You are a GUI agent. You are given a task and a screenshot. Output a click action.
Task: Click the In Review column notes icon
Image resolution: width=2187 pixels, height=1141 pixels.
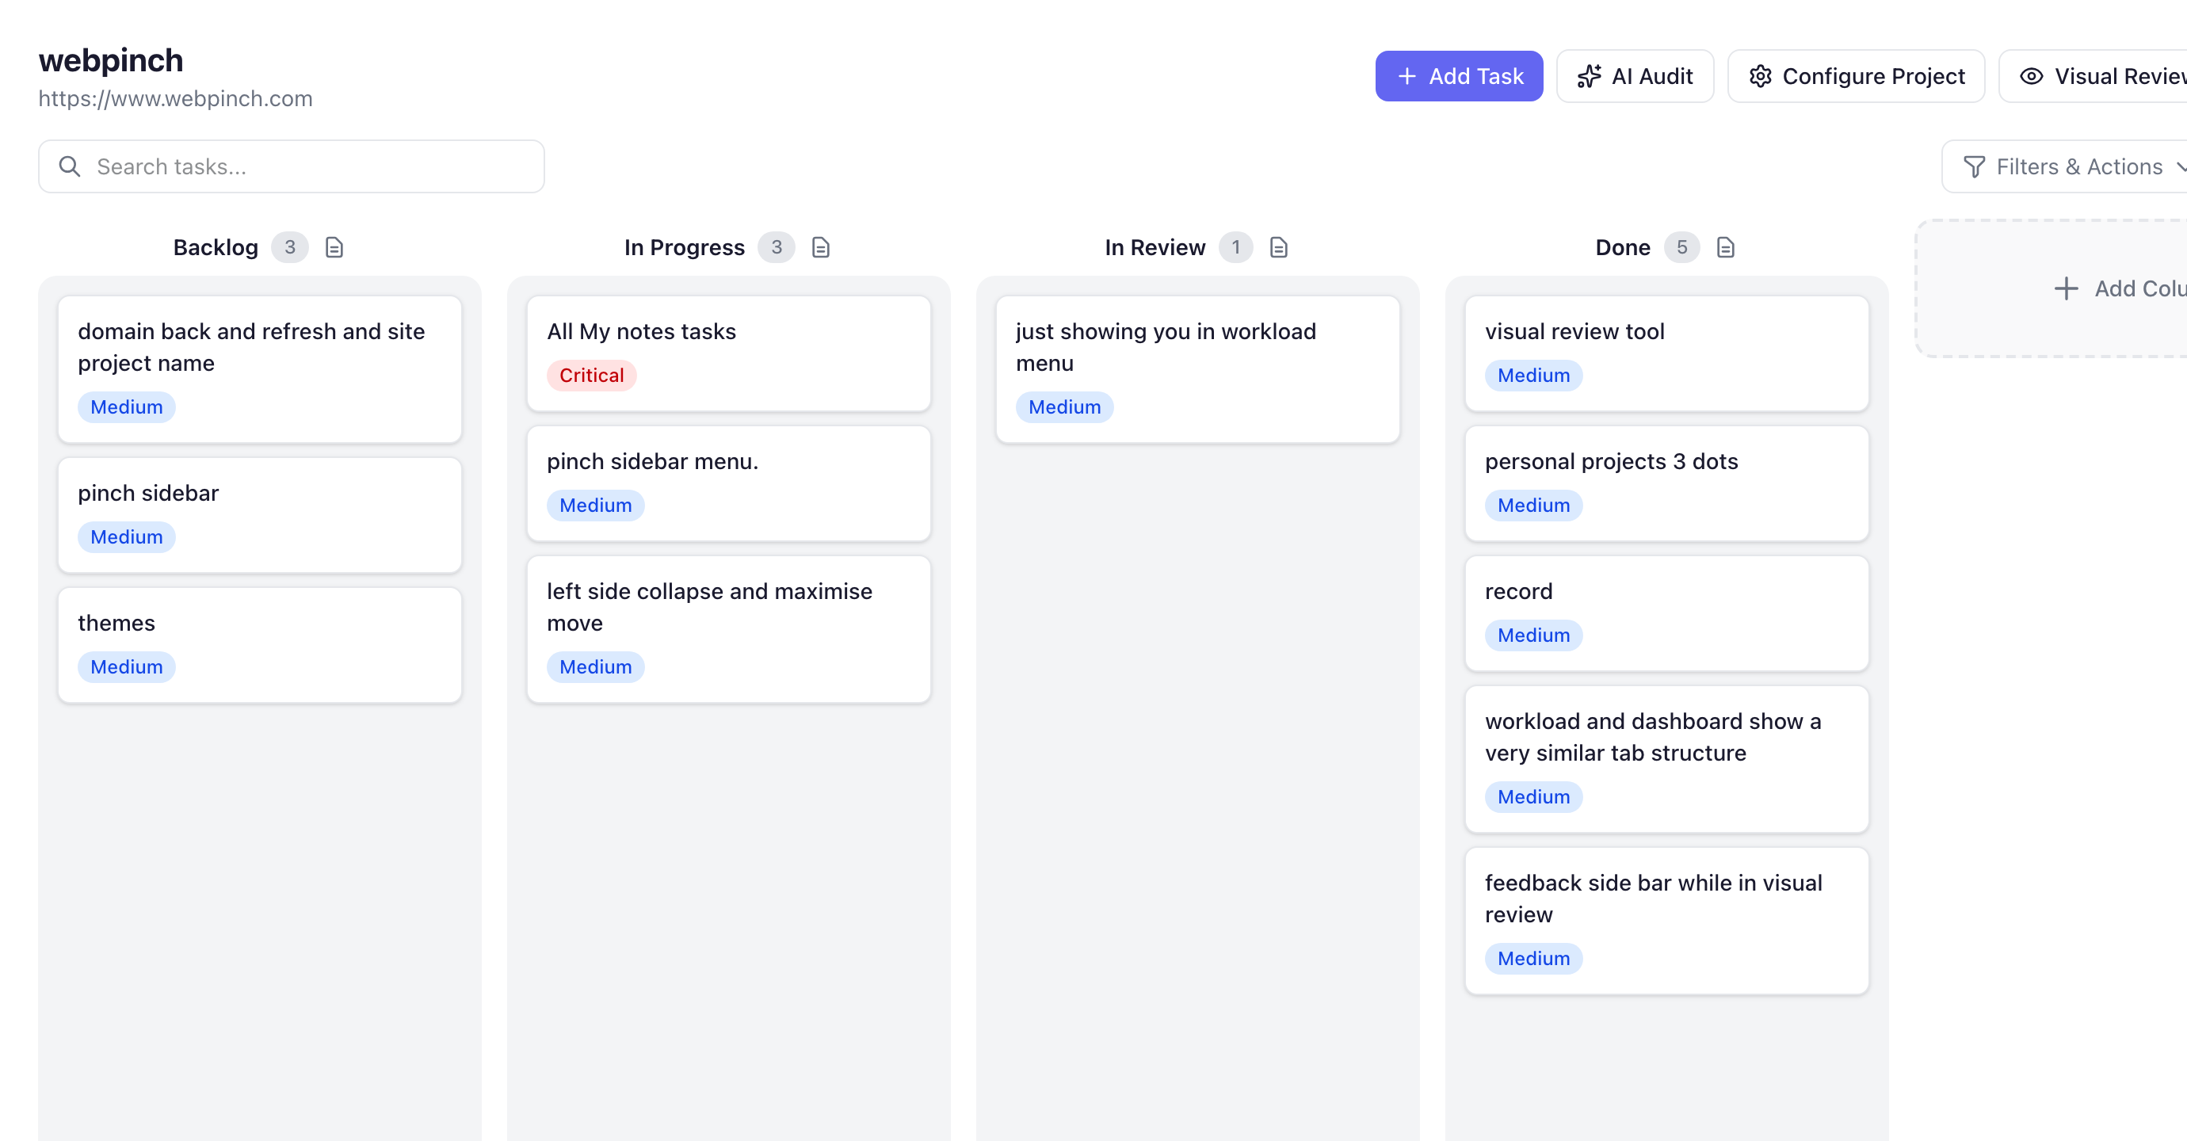1279,247
